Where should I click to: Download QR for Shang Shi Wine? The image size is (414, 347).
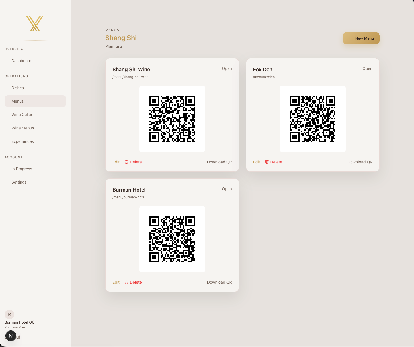[x=219, y=162]
